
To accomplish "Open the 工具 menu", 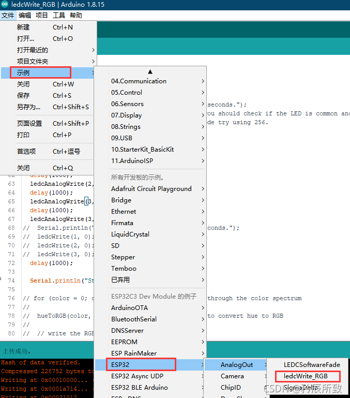I will [x=58, y=16].
